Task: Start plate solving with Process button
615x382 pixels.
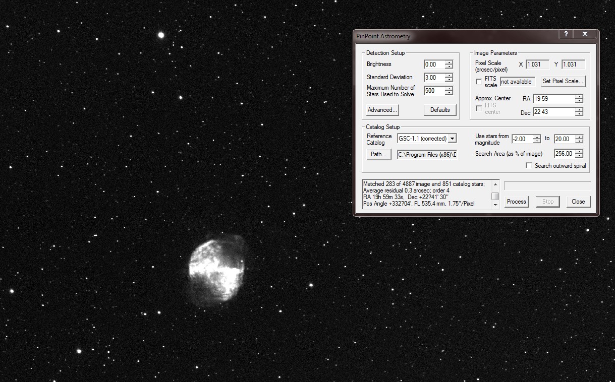Action: (x=516, y=202)
